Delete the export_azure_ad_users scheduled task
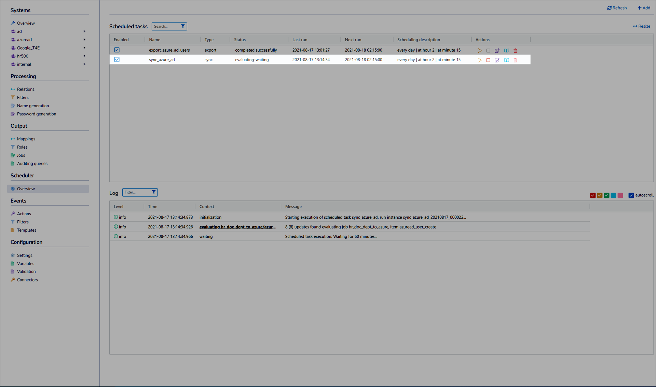Viewport: 656px width, 387px height. click(x=515, y=51)
